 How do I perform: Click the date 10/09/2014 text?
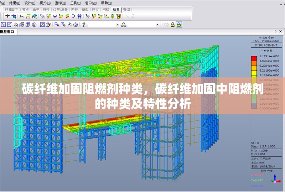268,166
